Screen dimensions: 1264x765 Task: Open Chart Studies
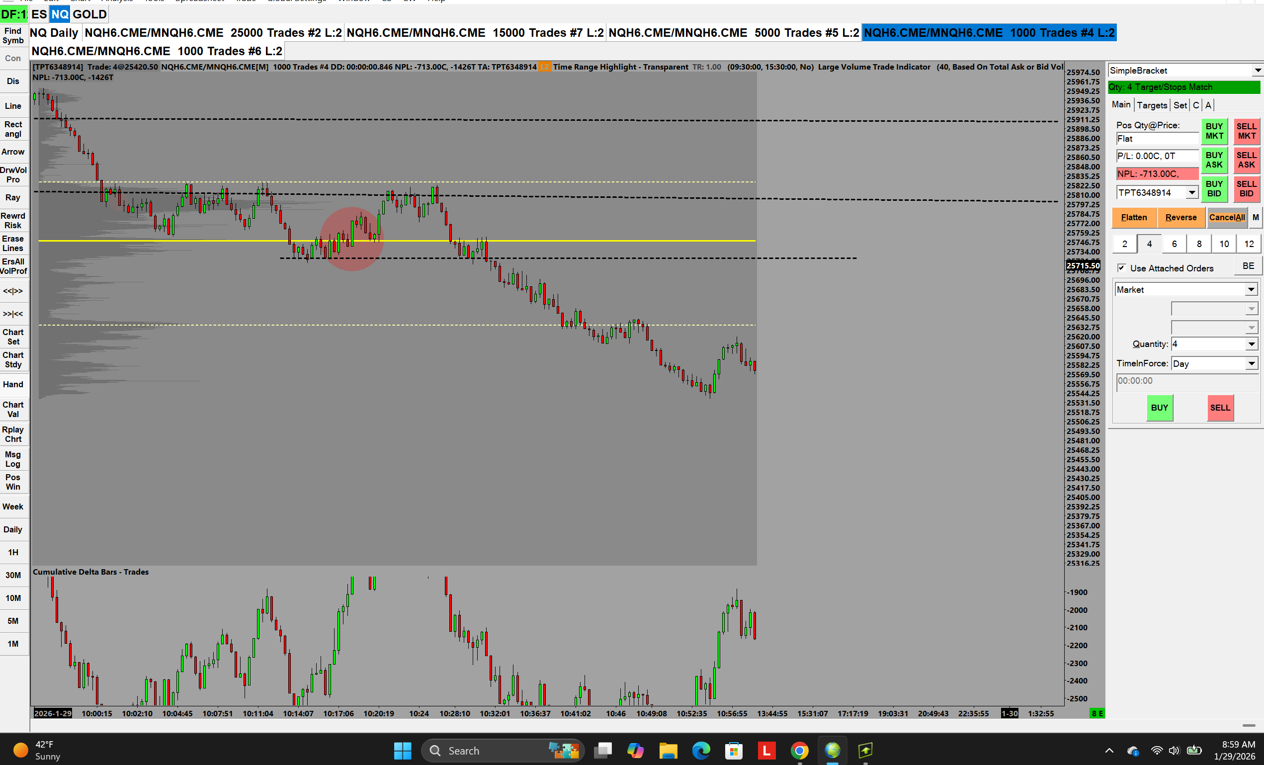coord(14,360)
